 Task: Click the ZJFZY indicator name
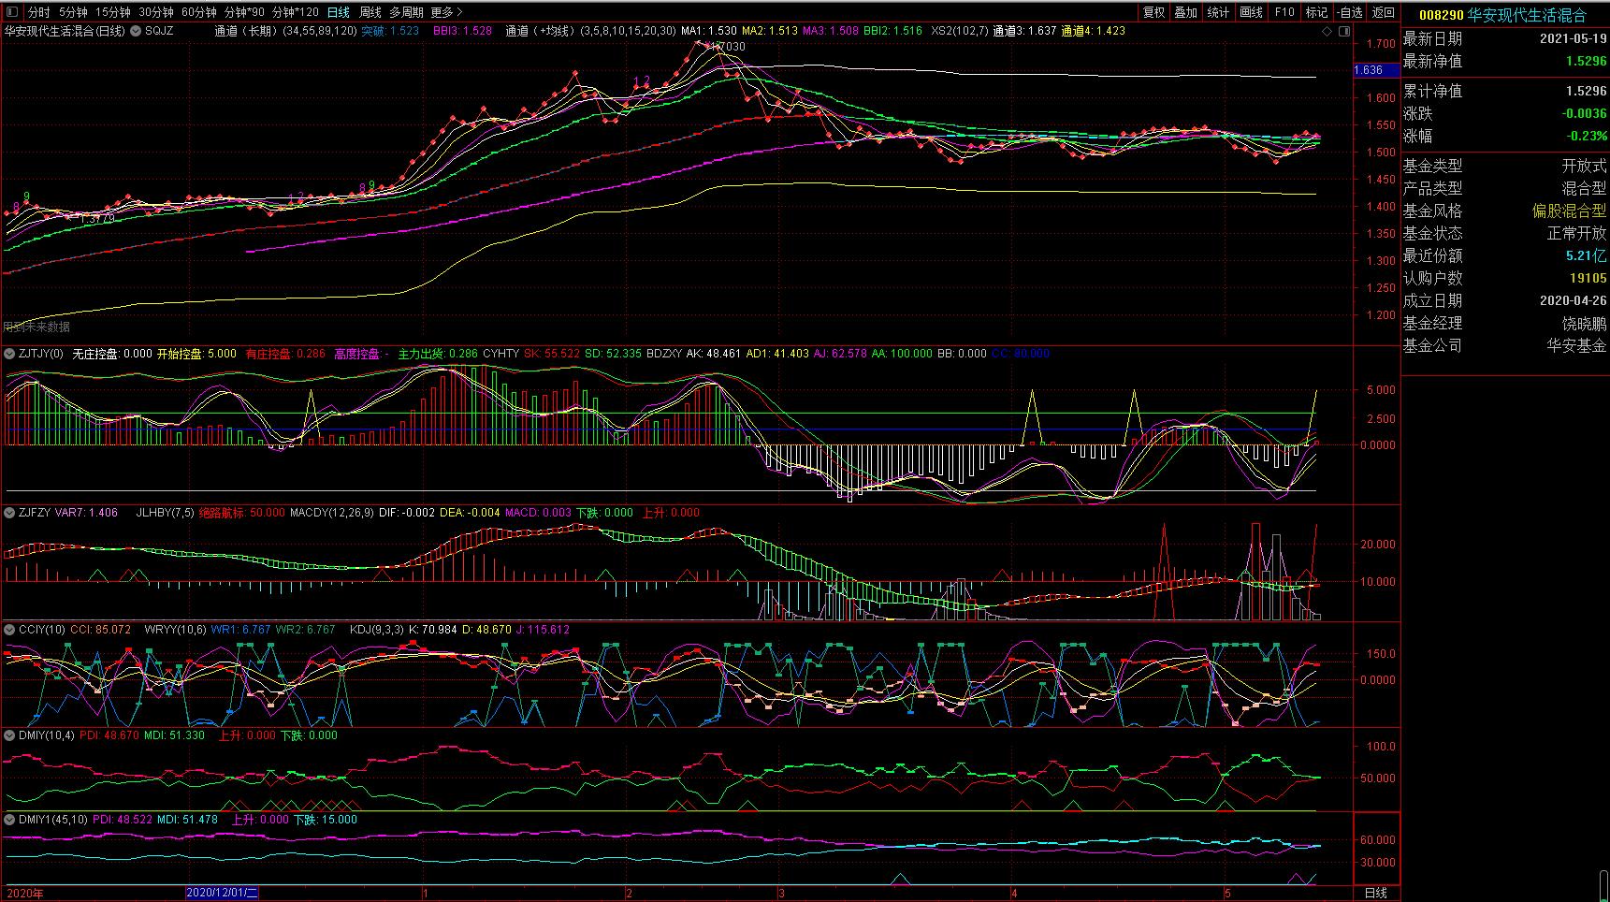point(36,513)
